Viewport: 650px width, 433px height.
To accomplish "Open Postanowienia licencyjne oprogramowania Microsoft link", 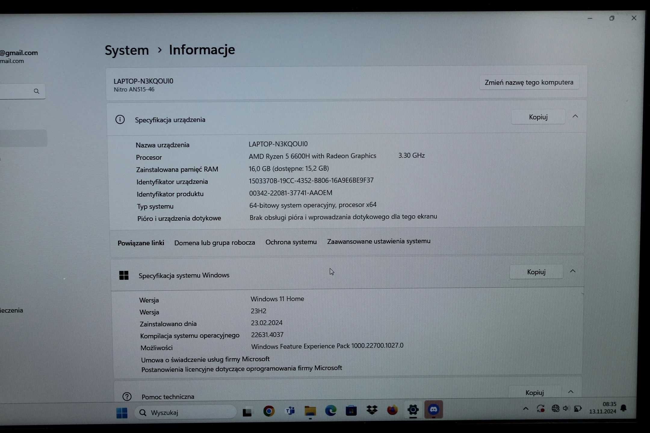I will coord(242,369).
